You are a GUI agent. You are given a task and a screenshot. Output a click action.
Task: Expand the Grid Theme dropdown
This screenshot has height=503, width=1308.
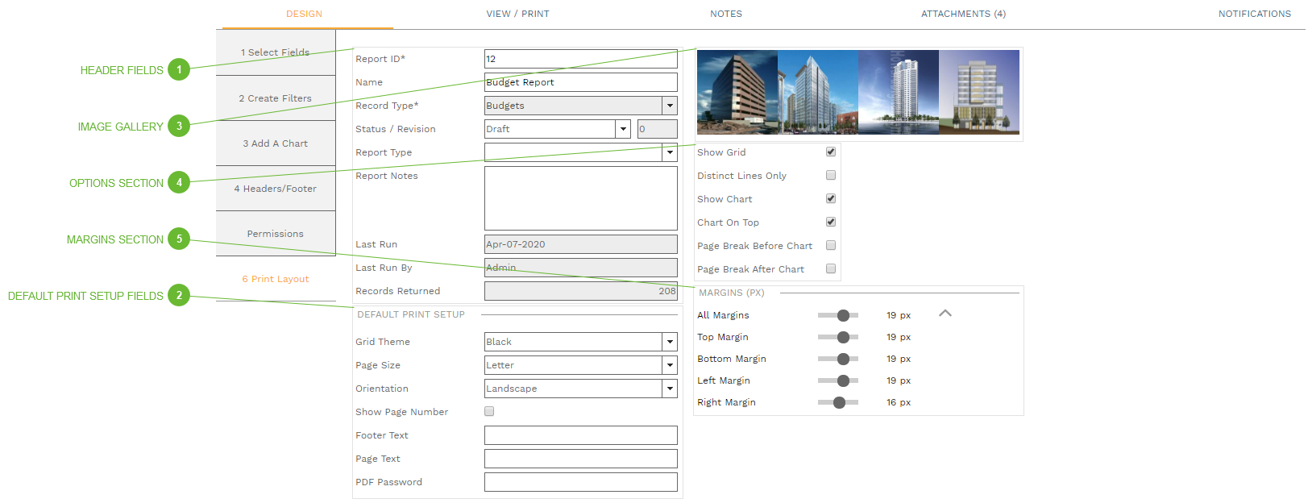pos(669,342)
